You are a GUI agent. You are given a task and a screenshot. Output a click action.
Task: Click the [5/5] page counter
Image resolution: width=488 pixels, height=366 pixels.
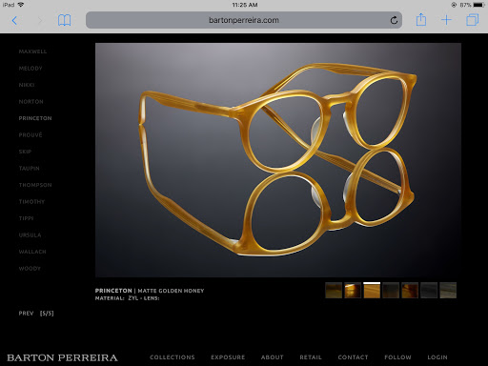pos(47,314)
